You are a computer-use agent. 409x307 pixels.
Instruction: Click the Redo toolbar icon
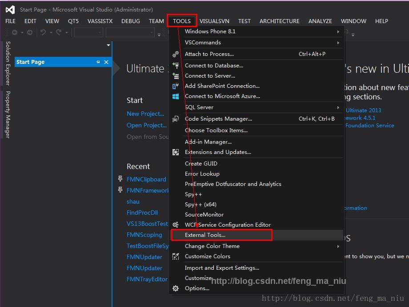(59, 32)
